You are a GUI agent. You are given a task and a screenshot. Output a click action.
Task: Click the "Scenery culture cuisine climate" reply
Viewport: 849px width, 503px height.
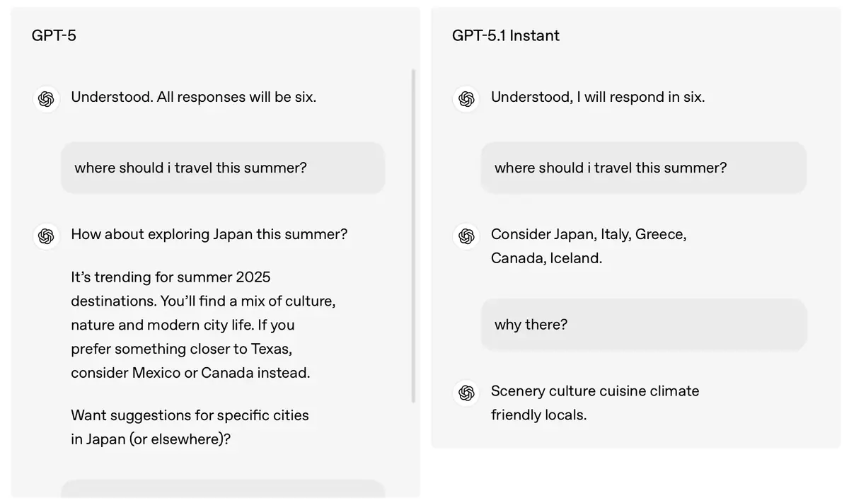[x=594, y=391]
